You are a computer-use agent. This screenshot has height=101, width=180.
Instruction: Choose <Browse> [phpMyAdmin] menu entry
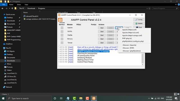[131, 51]
